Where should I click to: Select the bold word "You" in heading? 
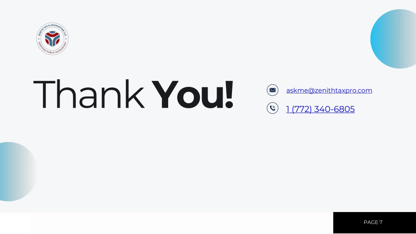(x=188, y=95)
